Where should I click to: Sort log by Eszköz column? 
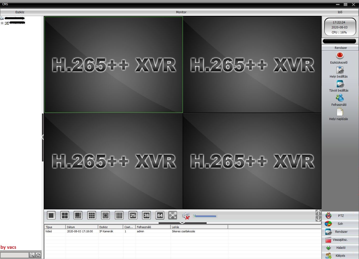[x=111, y=227]
